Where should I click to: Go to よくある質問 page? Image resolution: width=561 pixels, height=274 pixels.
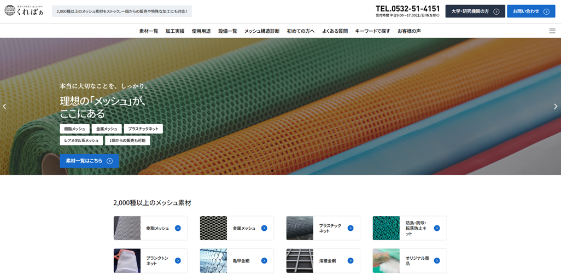coord(335,31)
